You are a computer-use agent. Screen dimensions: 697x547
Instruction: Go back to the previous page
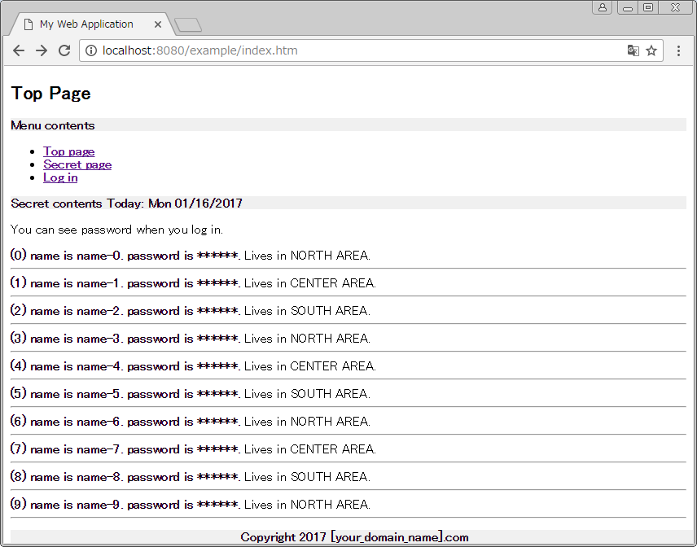19,50
